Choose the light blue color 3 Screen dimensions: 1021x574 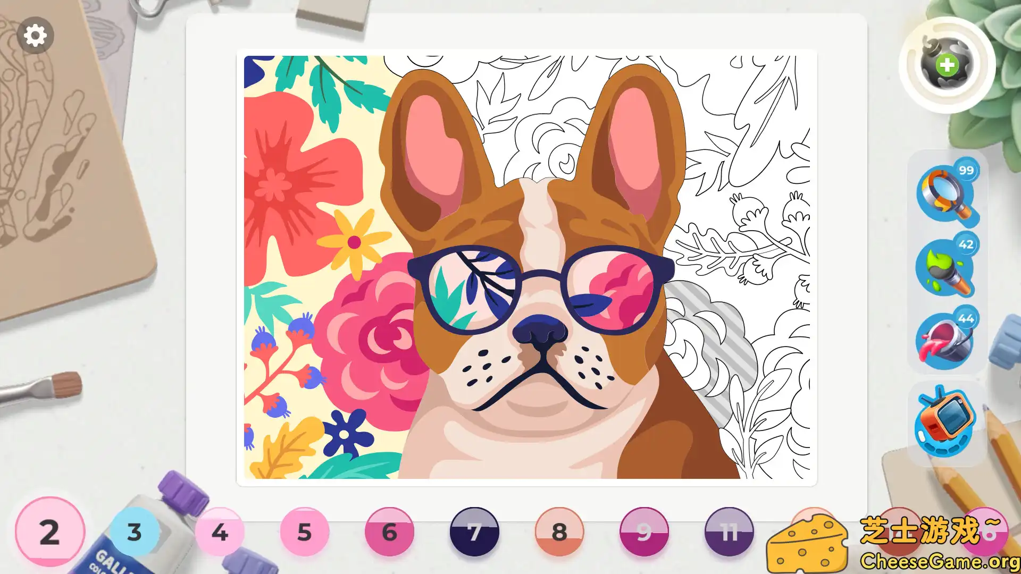(x=135, y=532)
